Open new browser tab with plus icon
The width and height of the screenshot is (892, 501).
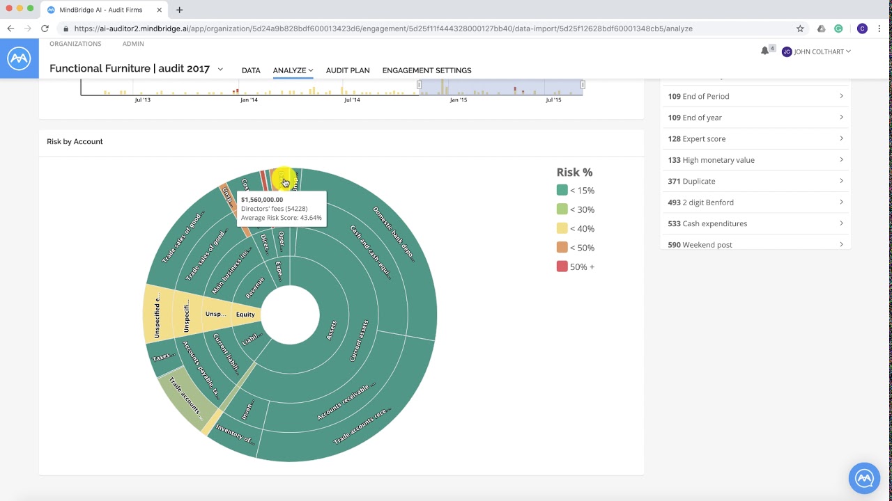point(179,10)
